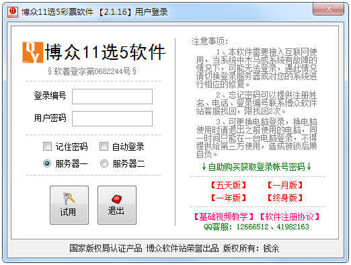Open the 基础视频教学 link
The image size is (351, 265).
(223, 217)
